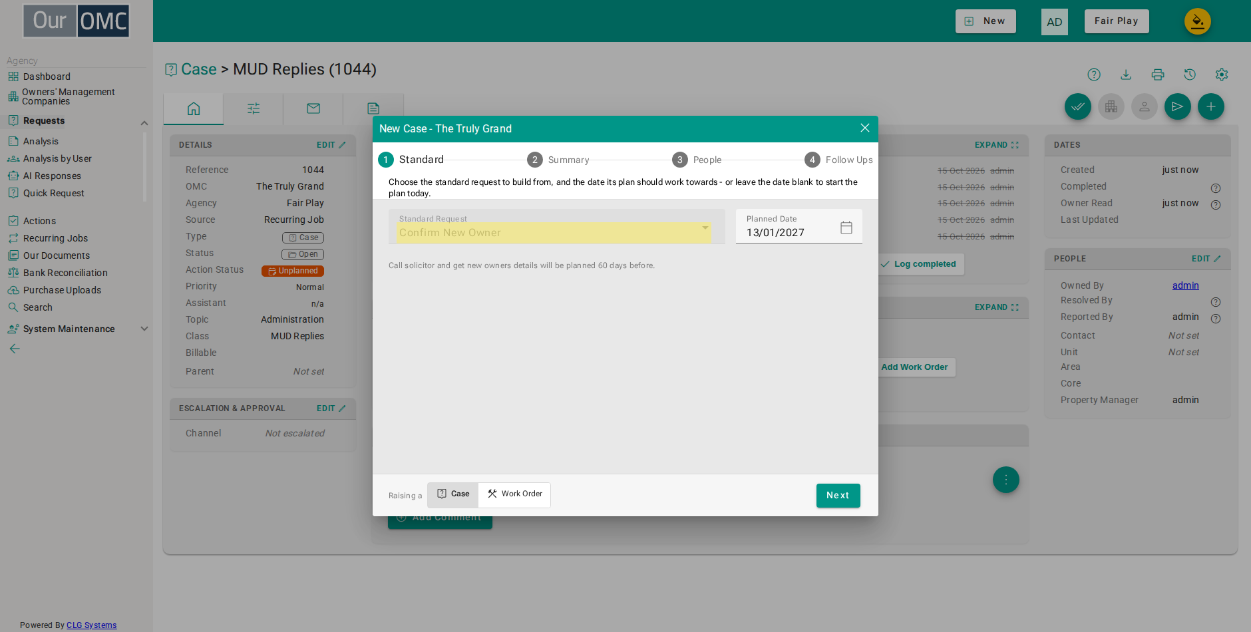Click the theme paint bucket icon

pyautogui.click(x=1197, y=21)
